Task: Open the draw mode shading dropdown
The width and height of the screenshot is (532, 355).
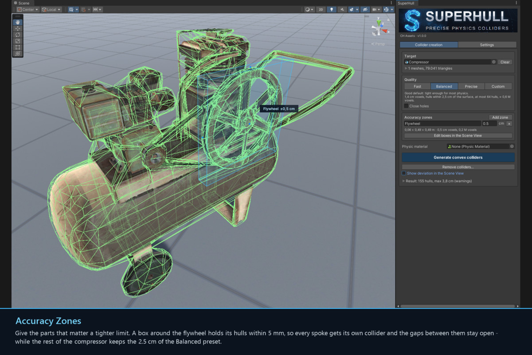Action: (x=310, y=9)
